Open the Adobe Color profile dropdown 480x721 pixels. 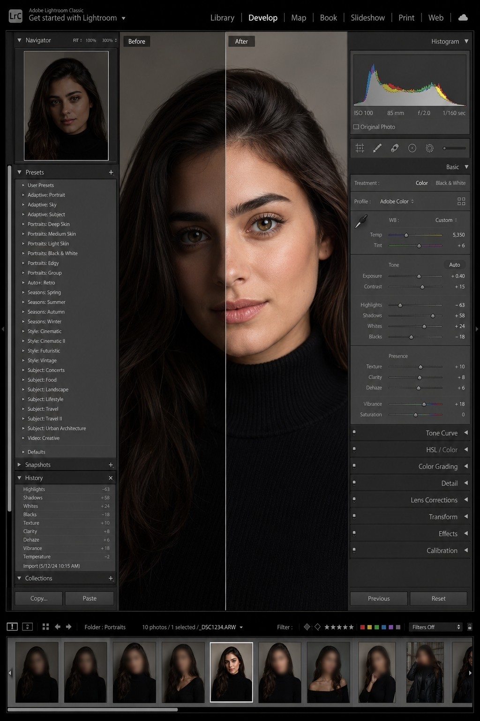pyautogui.click(x=397, y=201)
